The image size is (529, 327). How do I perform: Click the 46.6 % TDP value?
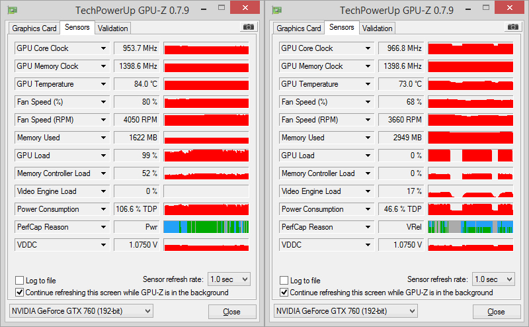401,209
